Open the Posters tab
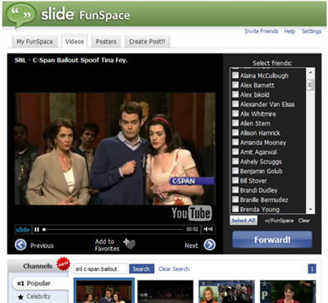 (x=106, y=42)
